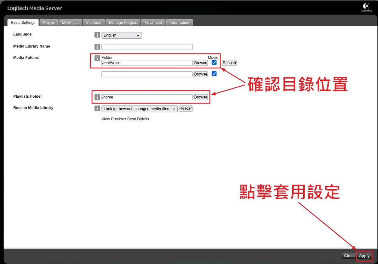Switch to the Player tab
The width and height of the screenshot is (378, 264).
[x=49, y=22]
